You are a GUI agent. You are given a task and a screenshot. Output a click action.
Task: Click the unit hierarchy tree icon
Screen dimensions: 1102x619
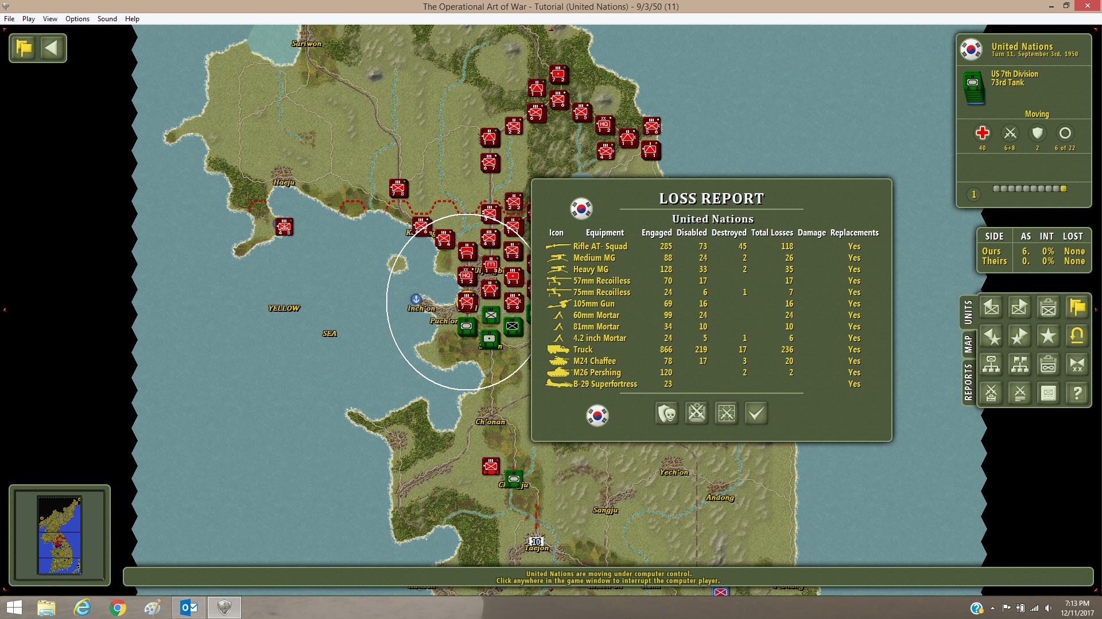tap(991, 365)
